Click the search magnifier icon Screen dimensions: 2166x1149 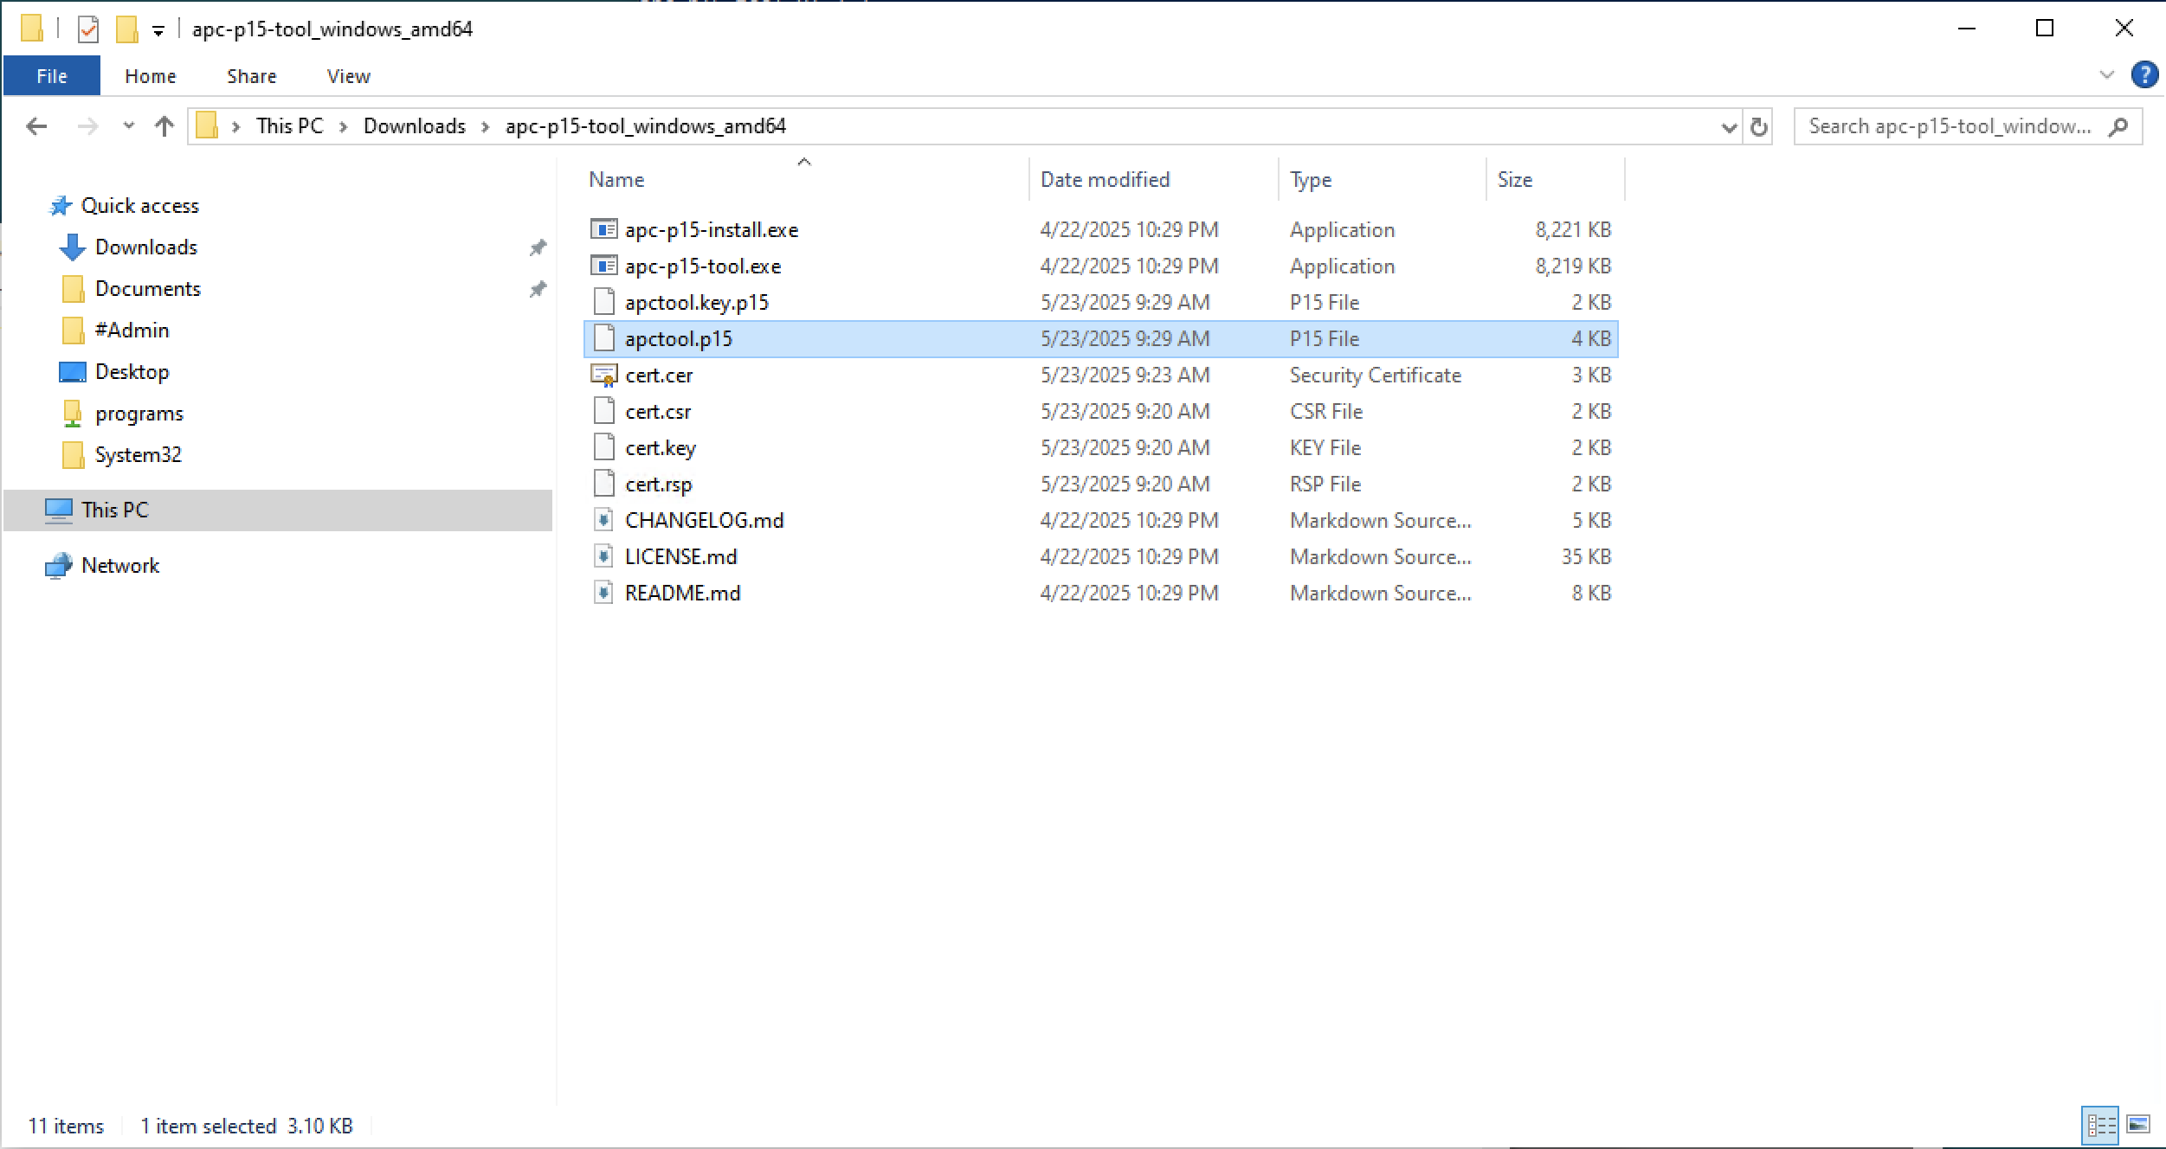pyautogui.click(x=2118, y=127)
